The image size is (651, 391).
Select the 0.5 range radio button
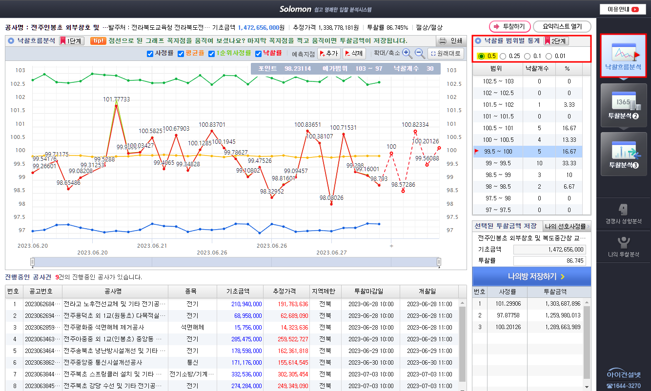coord(482,56)
